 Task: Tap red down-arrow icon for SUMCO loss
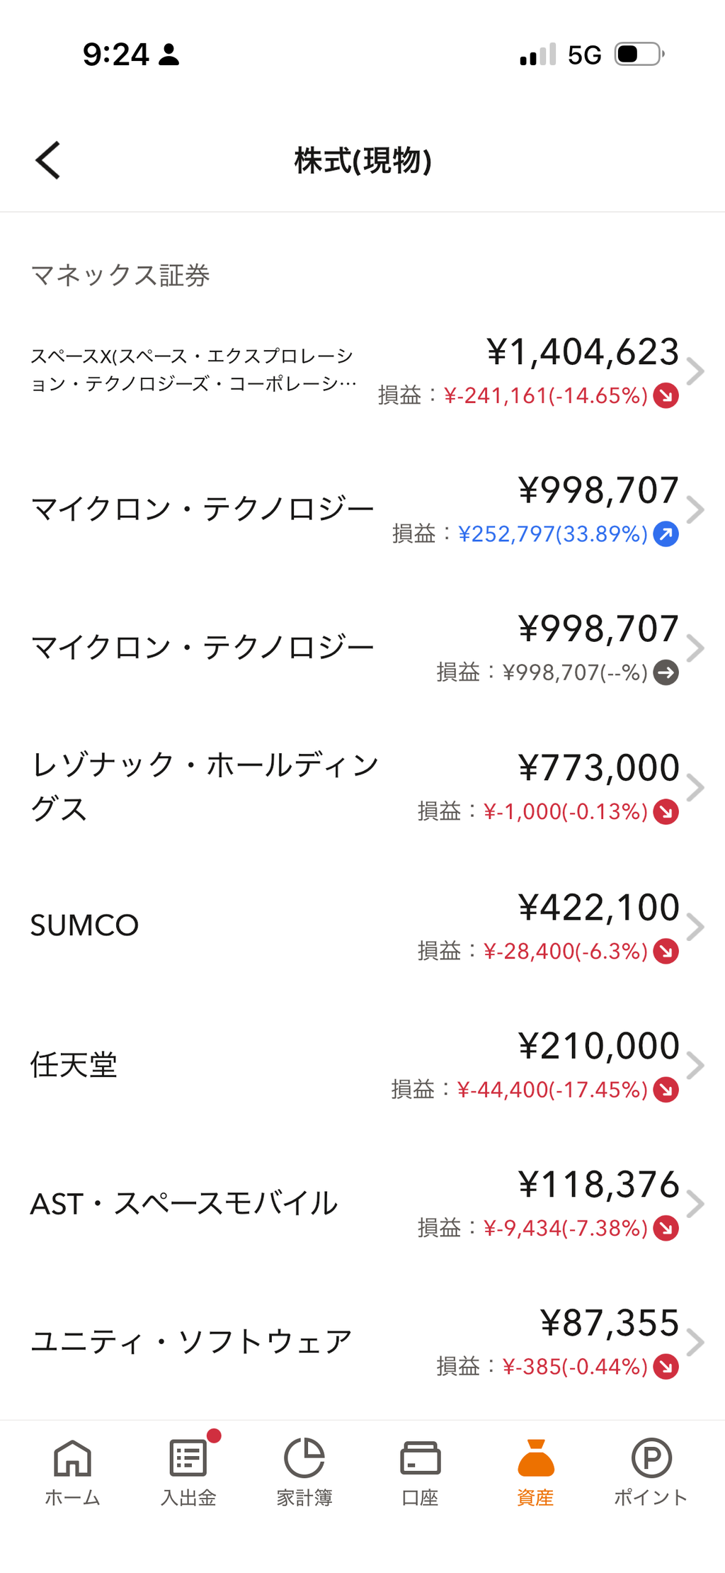tap(666, 951)
